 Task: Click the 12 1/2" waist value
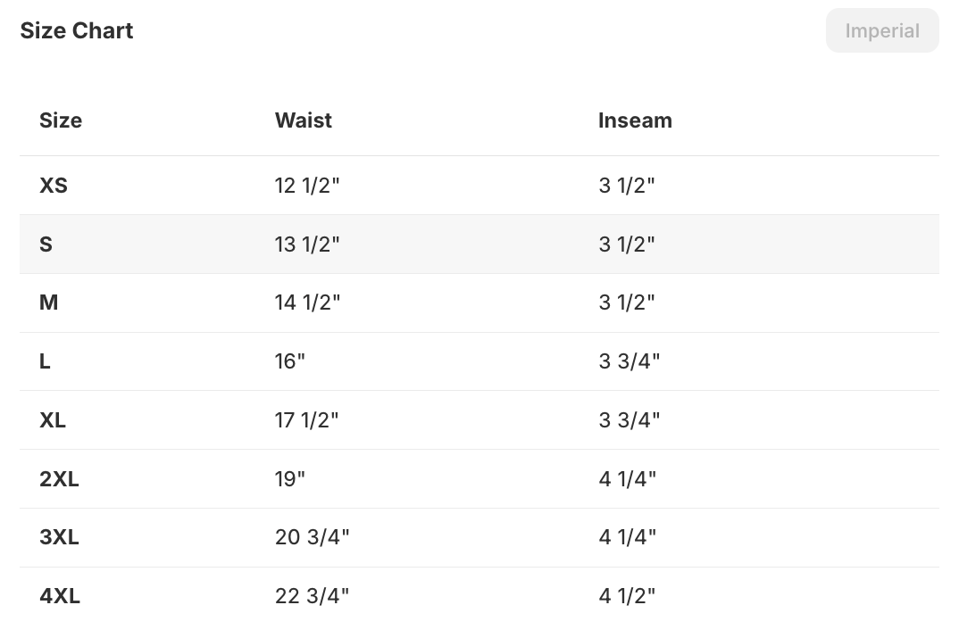(x=307, y=186)
